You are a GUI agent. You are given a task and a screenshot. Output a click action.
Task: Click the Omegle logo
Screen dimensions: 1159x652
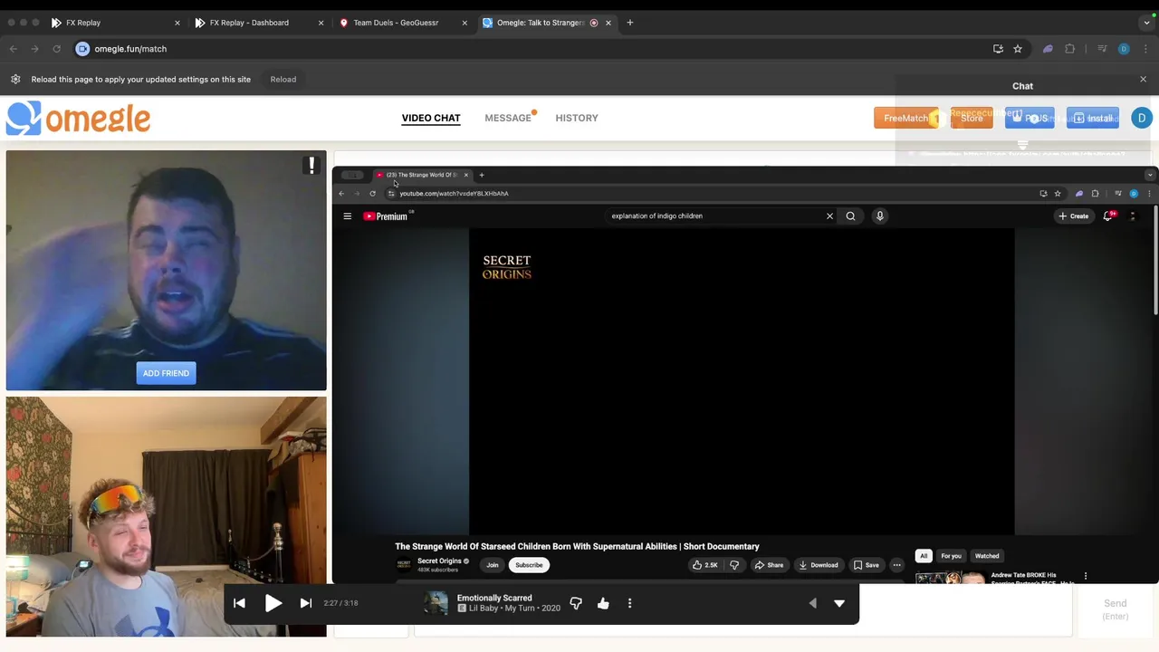tap(79, 119)
